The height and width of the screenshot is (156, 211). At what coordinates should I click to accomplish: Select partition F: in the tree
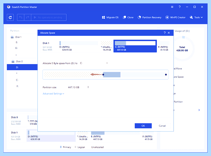click(x=17, y=86)
